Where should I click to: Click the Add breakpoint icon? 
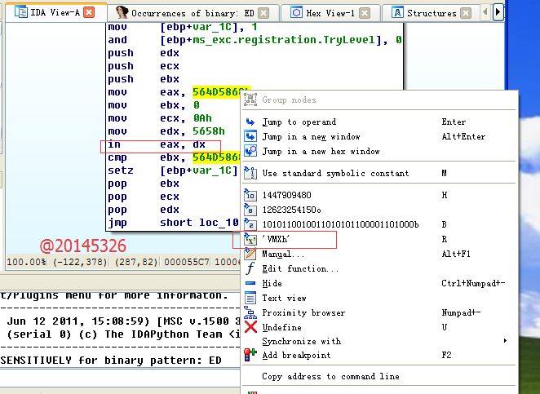click(250, 356)
